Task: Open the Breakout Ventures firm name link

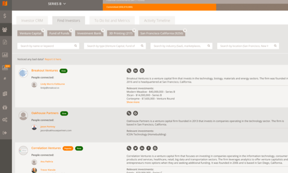Action: coord(45,71)
